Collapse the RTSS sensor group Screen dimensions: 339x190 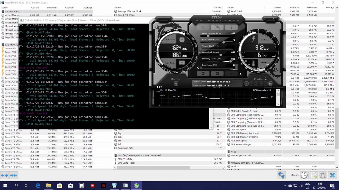pyautogui.click(x=228, y=152)
